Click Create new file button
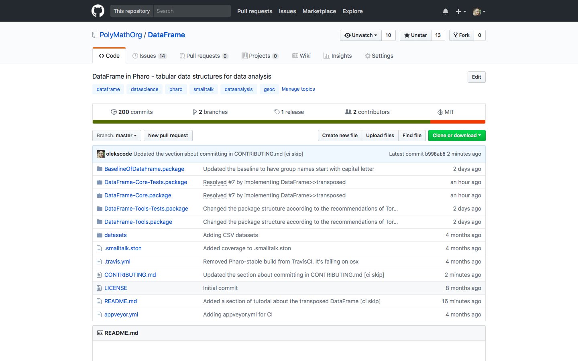This screenshot has height=361, width=578. pyautogui.click(x=340, y=136)
